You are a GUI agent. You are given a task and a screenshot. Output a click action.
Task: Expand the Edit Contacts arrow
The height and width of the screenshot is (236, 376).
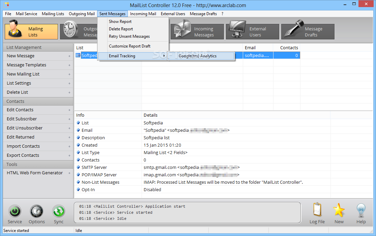pos(69,110)
